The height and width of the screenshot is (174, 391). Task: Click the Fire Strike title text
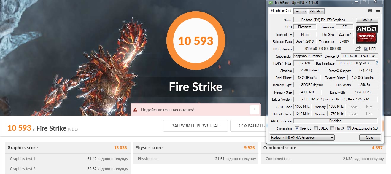(x=195, y=87)
